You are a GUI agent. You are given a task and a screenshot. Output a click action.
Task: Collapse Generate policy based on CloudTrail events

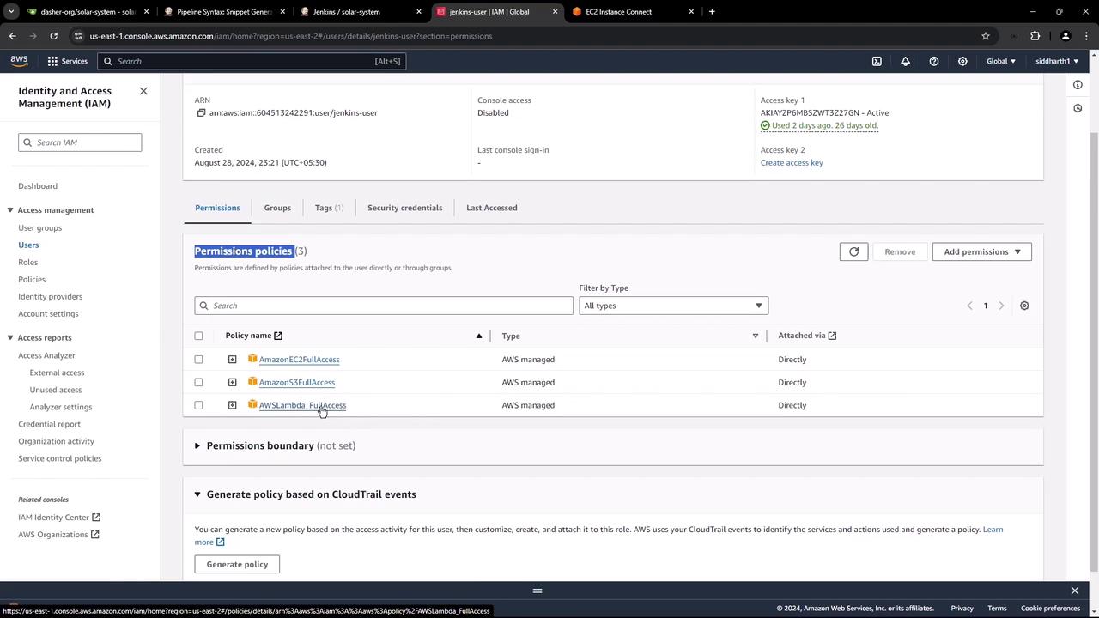click(197, 494)
